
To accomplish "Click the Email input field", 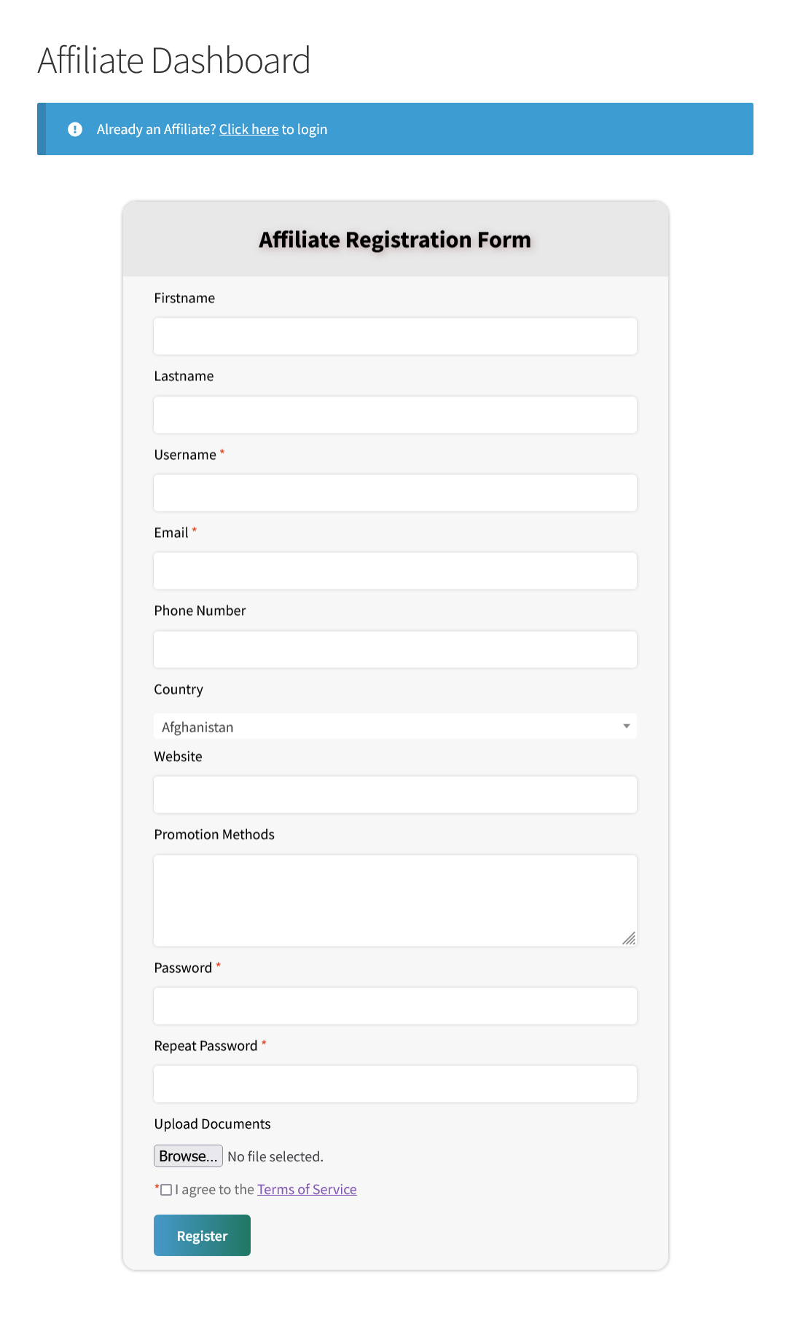I will click(394, 571).
